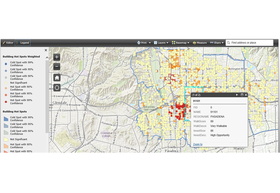Click the Find my location button
This screenshot has width=280, height=193.
pyautogui.click(x=57, y=88)
